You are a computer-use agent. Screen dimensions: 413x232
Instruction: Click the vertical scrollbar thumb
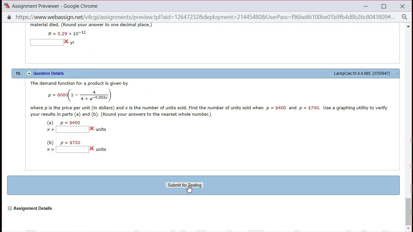click(x=408, y=211)
